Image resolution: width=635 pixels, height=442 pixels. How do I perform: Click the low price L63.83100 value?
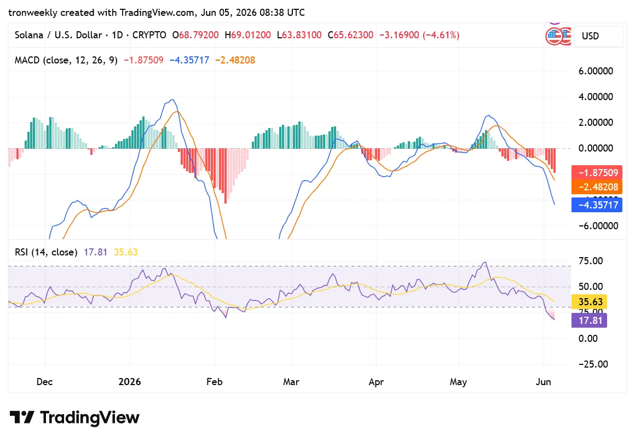click(x=299, y=35)
